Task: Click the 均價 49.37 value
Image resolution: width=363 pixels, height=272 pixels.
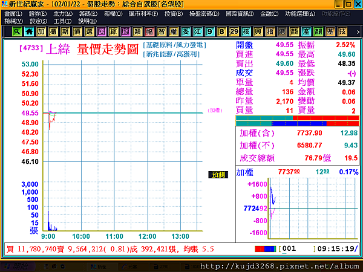Action: tap(347, 83)
